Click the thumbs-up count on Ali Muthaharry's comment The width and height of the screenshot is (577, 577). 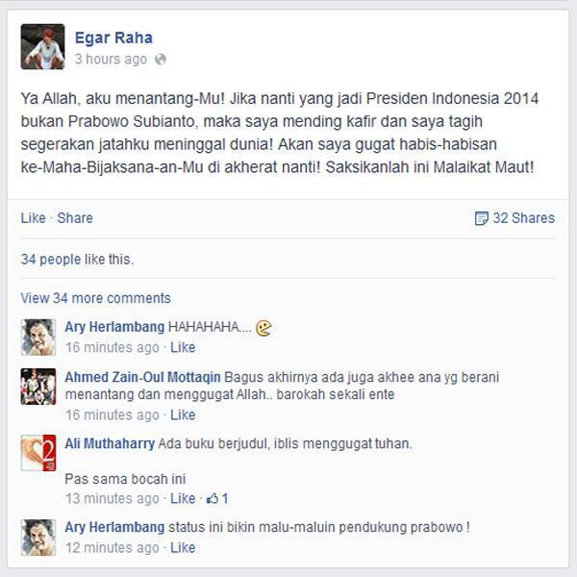tap(217, 498)
